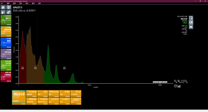Select the disk score 19086 tile
The image size is (208, 112).
point(6,77)
